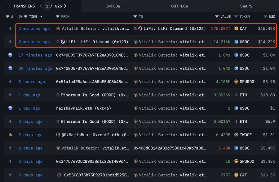
Task: Click the Ethereum diamond chain icon on first row
Action: click(10, 28)
